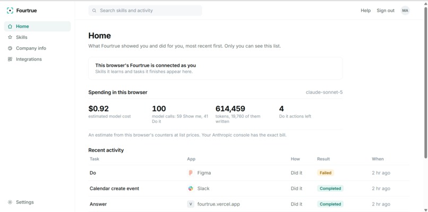Open Company info in sidebar
Viewport: 428px width, 212px height.
(37, 48)
